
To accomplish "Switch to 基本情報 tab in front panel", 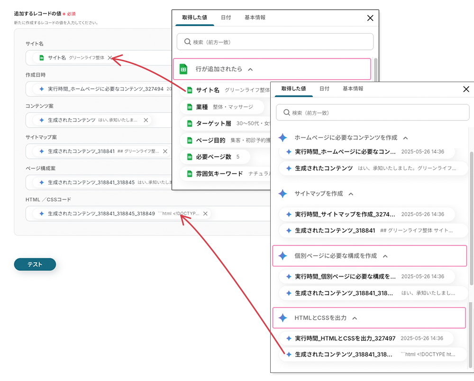I will (353, 89).
